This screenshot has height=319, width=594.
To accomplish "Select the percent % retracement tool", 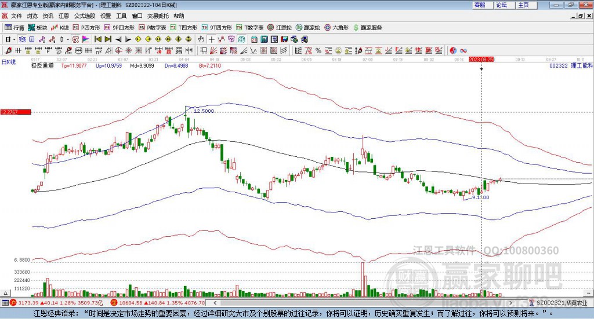I will pos(318,50).
